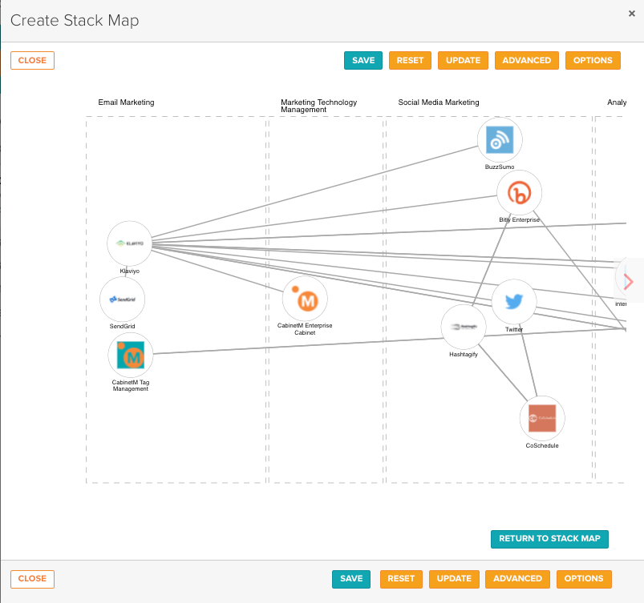Select the BuzzSumo node icon
Viewport: 644px width, 603px height.
(500, 140)
